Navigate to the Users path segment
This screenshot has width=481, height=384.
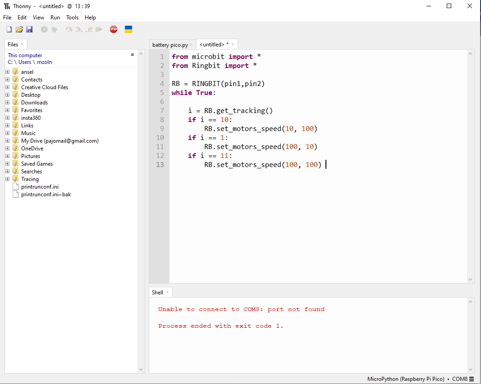[x=25, y=62]
